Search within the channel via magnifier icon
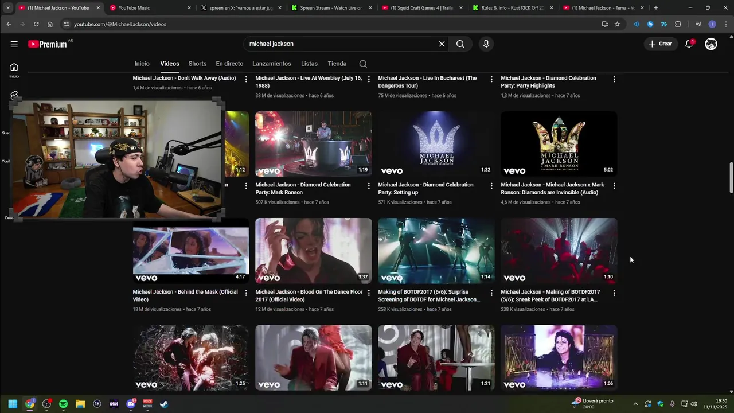 pyautogui.click(x=363, y=64)
